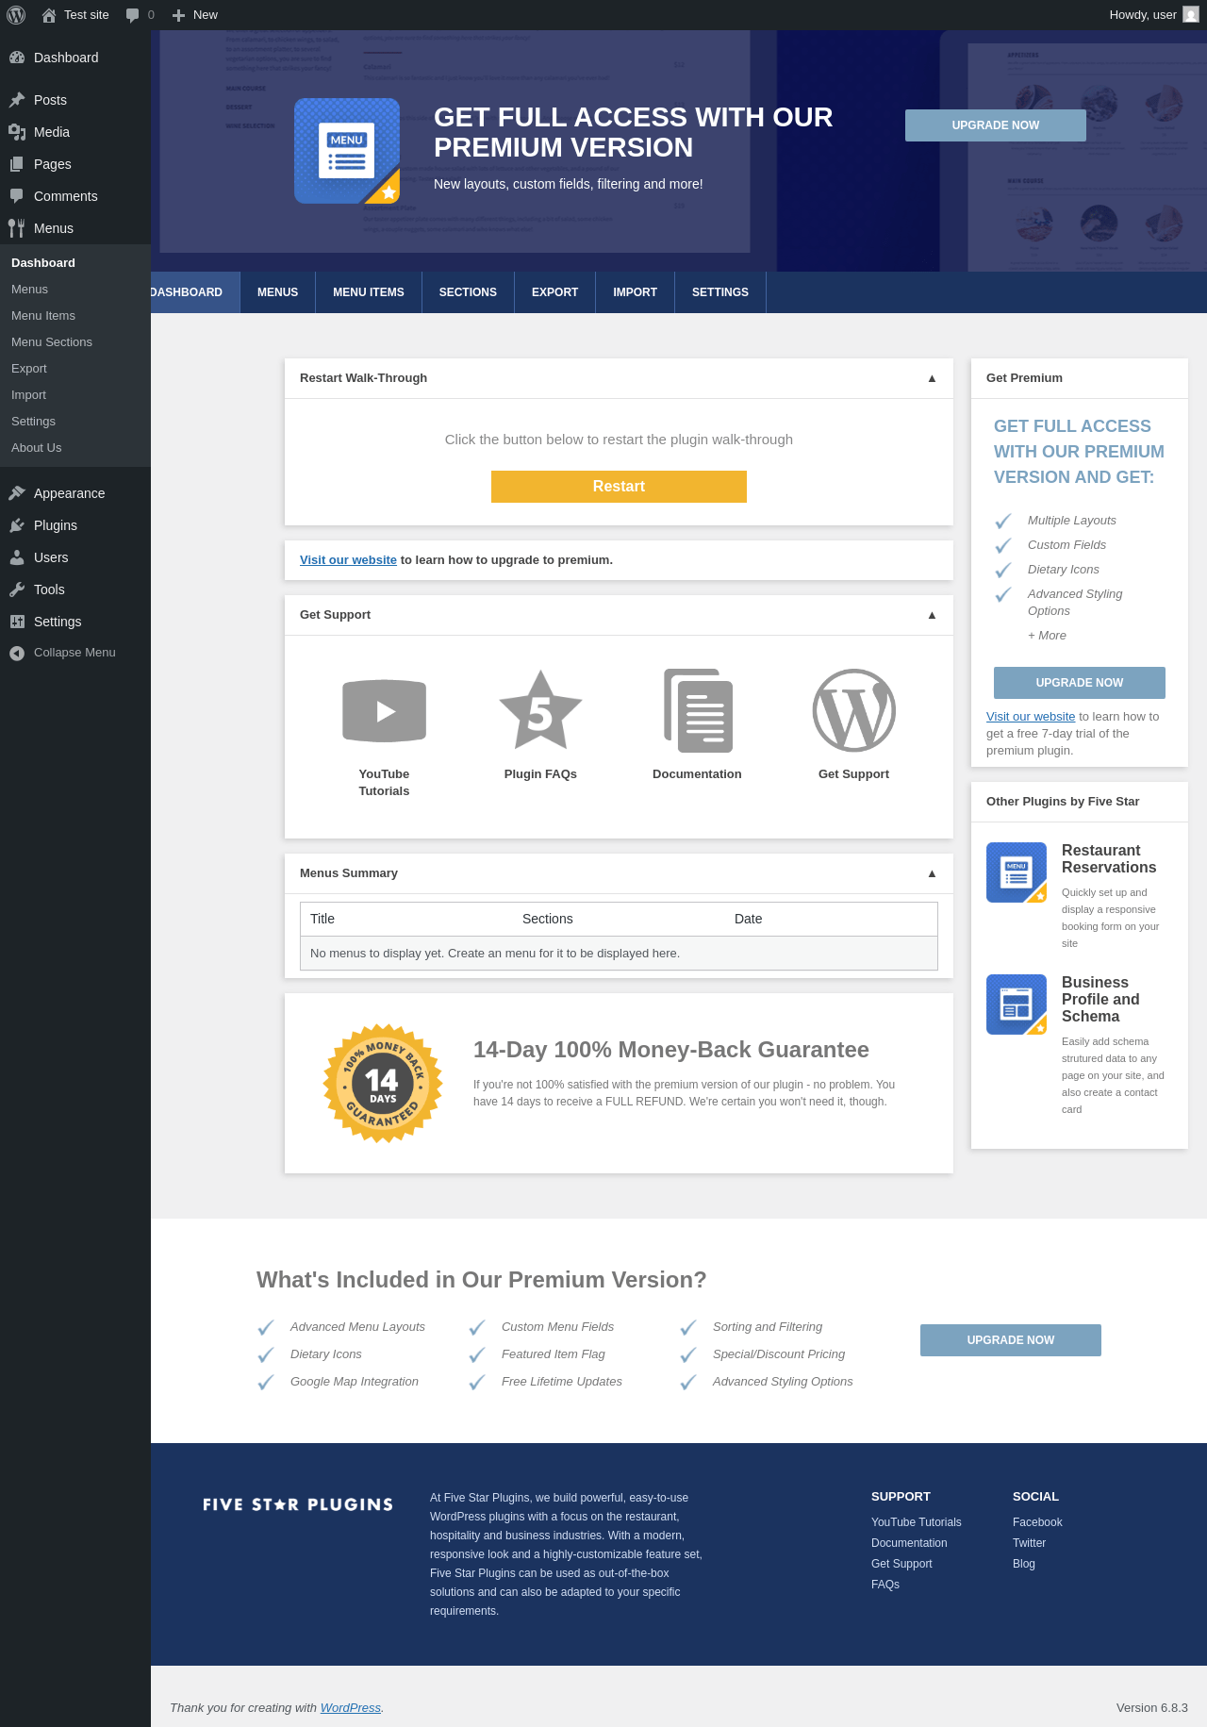Open the Documentation pages icon
The width and height of the screenshot is (1207, 1727).
698,710
